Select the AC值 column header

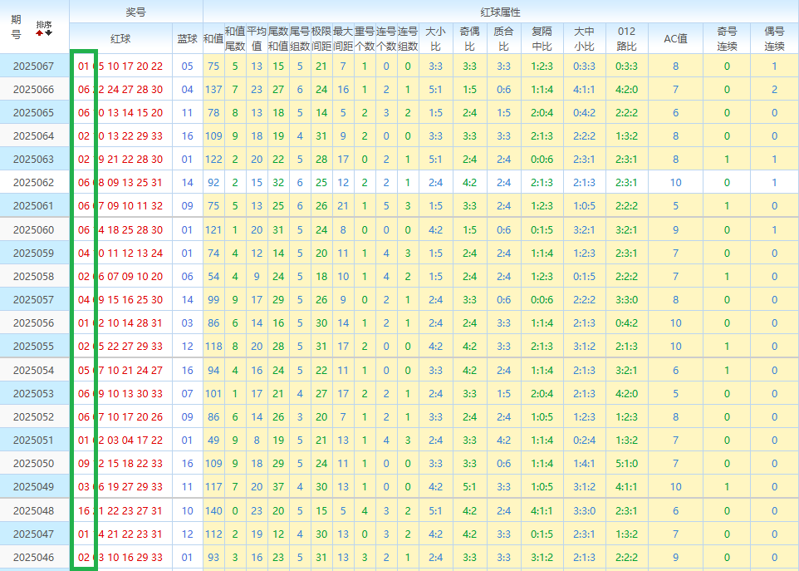click(675, 38)
